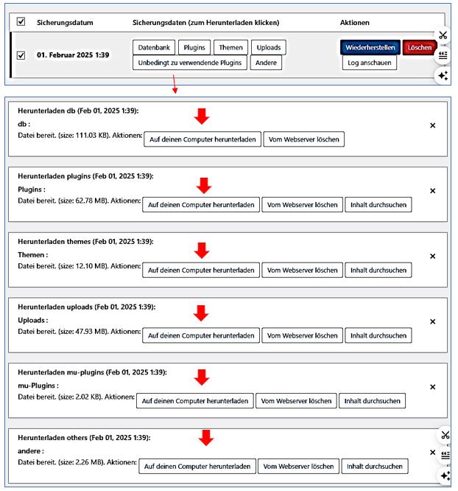
Task: Click 'Unbedingt zu verwendende Plugins' button
Action: click(x=189, y=63)
